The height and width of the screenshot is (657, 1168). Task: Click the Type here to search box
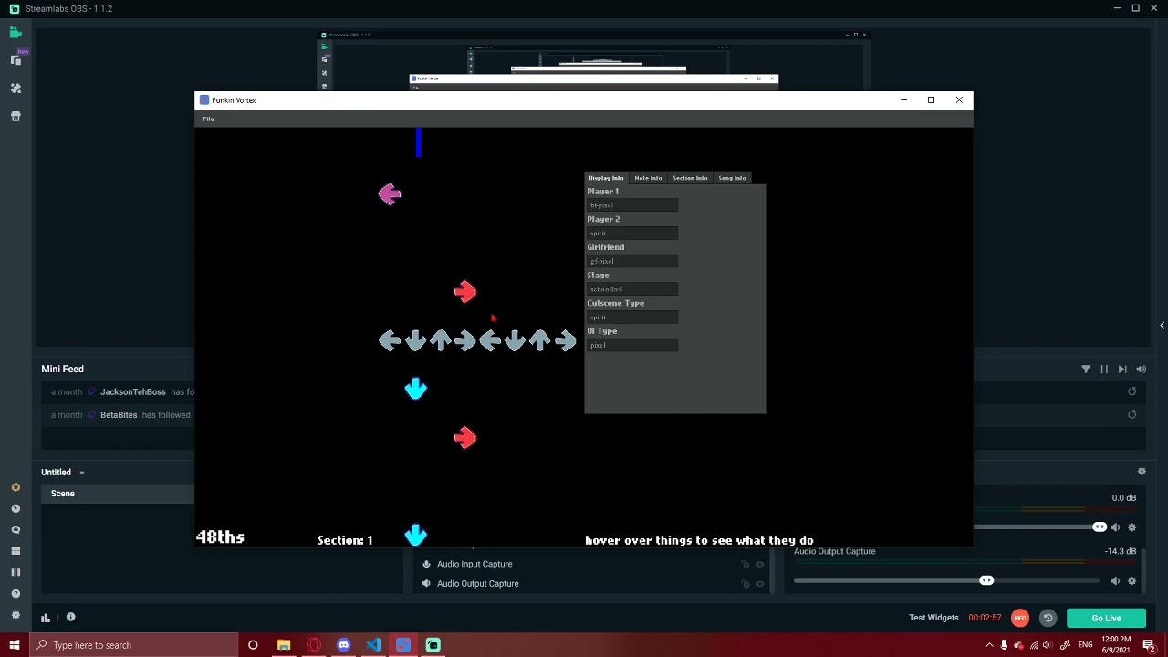point(133,645)
